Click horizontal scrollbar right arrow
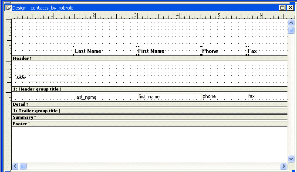Viewport: 297px width, 172px height. click(x=283, y=166)
